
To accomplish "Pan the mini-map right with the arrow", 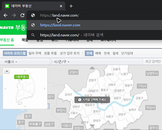I will click(x=45, y=88).
